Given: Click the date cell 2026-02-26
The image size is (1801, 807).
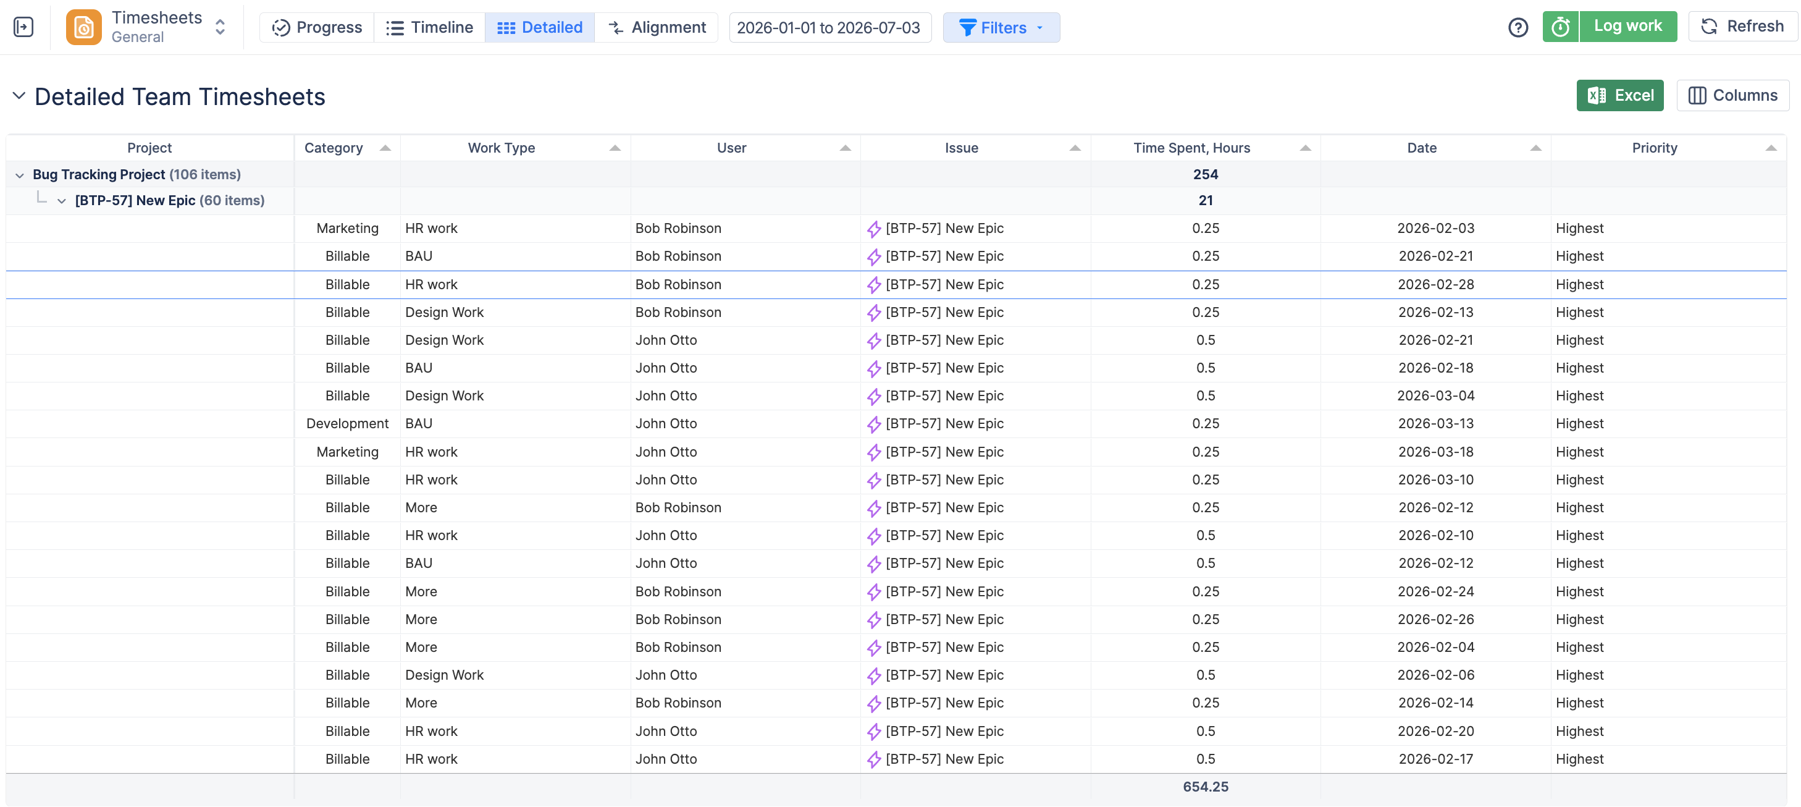Looking at the screenshot, I should tap(1435, 619).
